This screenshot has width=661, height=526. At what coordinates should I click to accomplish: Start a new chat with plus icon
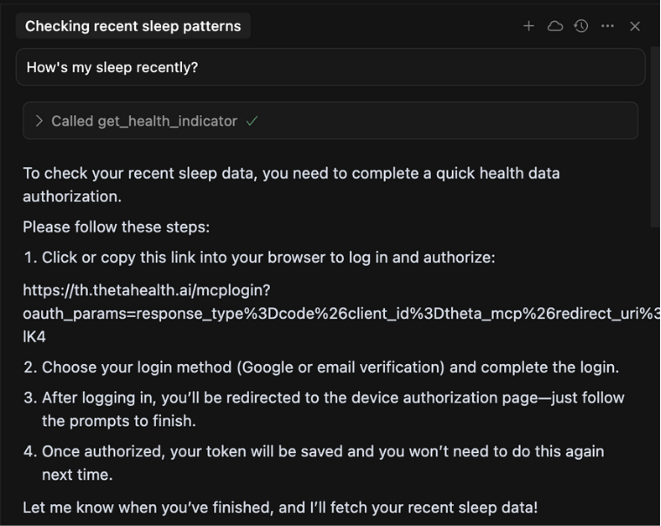[529, 26]
